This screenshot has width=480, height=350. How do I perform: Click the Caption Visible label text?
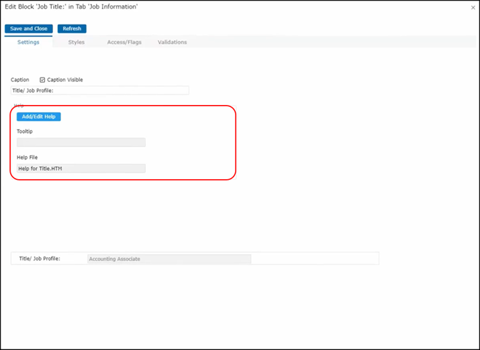pos(65,80)
